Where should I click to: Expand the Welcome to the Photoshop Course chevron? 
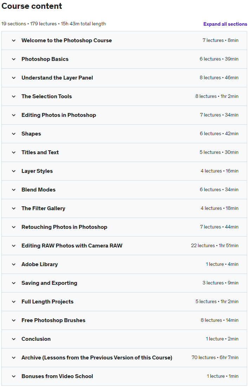point(14,40)
